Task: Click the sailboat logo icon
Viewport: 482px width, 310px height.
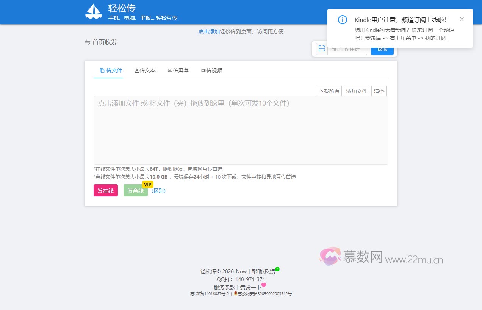Action: tap(93, 12)
